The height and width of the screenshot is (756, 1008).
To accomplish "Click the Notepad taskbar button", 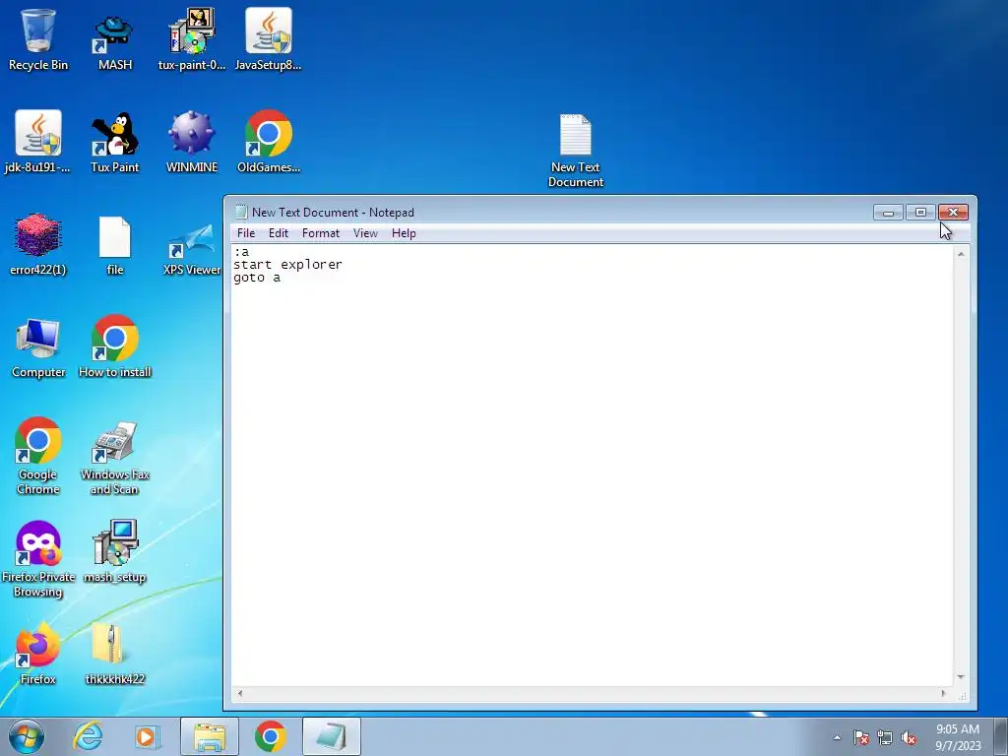I will 331,736.
